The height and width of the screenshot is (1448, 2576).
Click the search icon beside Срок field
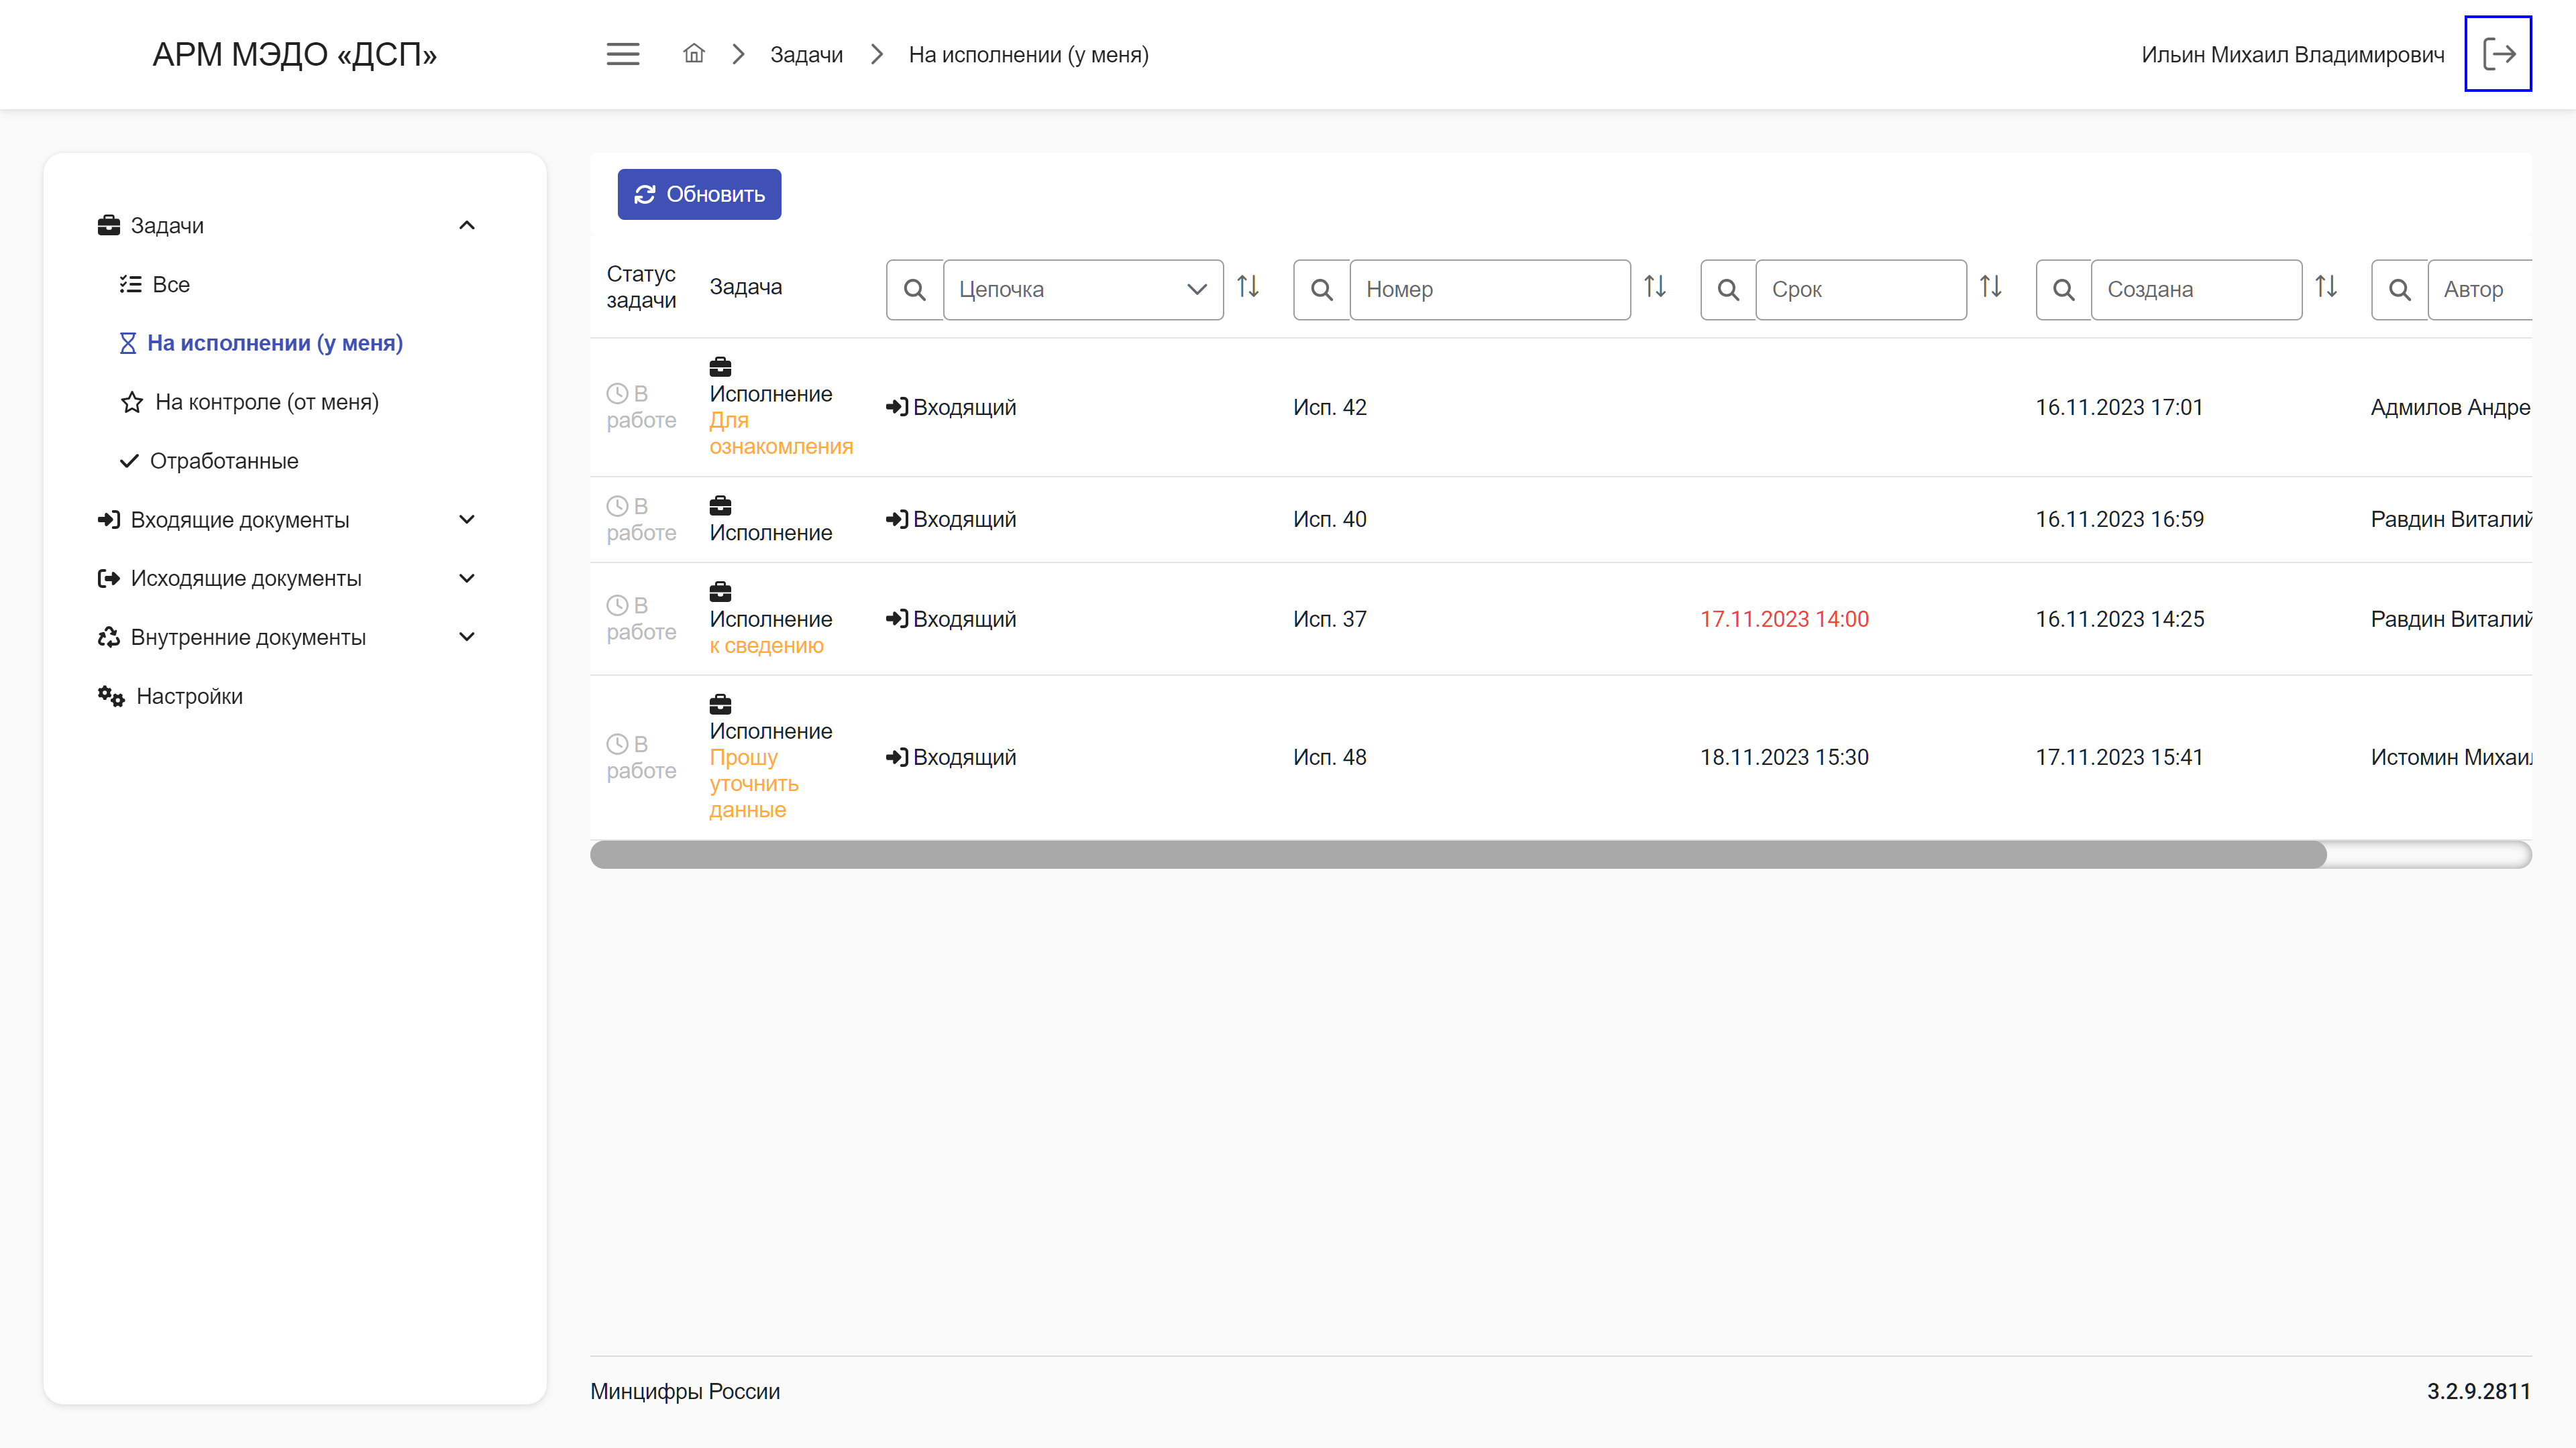(1728, 290)
